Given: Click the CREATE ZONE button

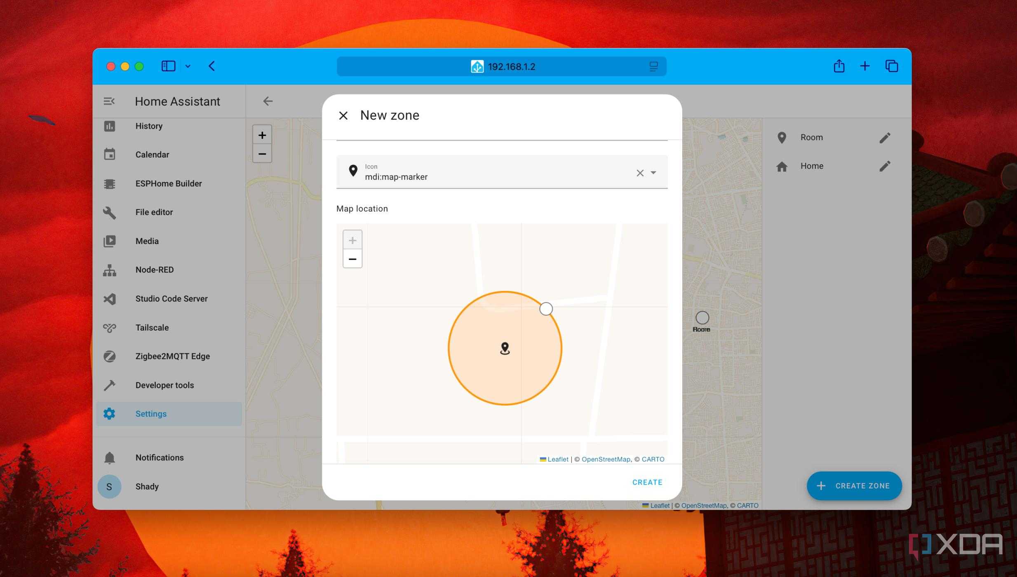Looking at the screenshot, I should tap(854, 486).
